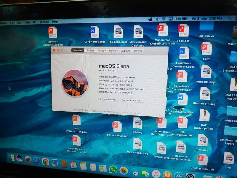Viewport: 237px width, 178px height.
Task: Switch to the Displays tab
Action: (x=90, y=51)
